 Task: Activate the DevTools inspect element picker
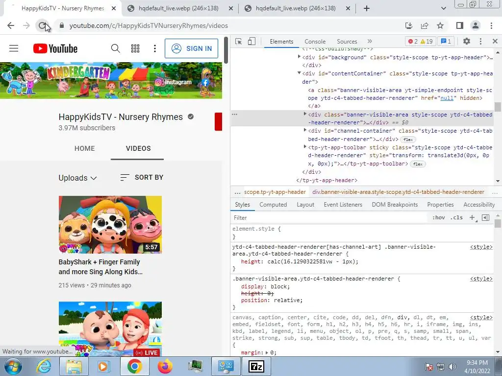pyautogui.click(x=239, y=41)
